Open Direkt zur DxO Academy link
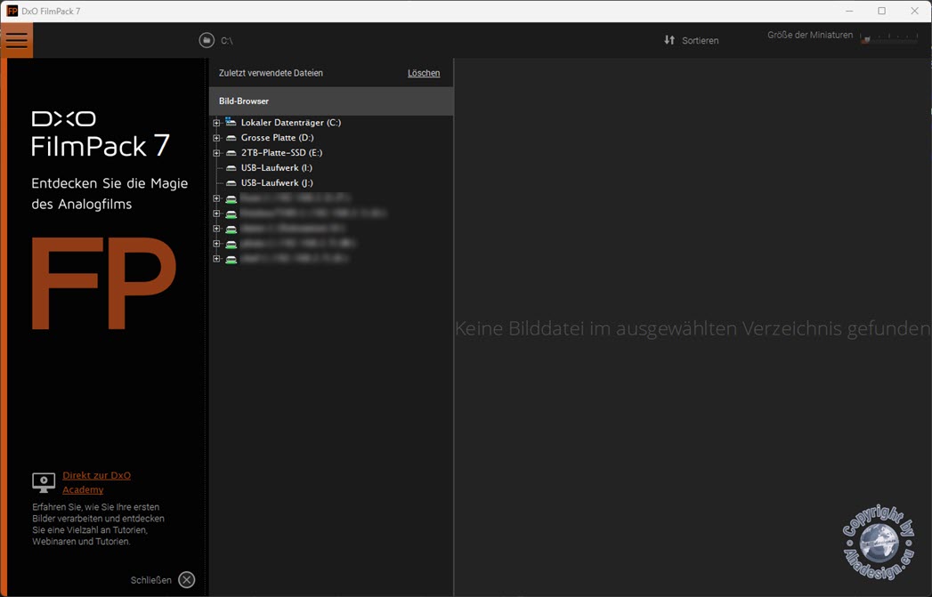Image resolution: width=932 pixels, height=597 pixels. click(x=96, y=482)
